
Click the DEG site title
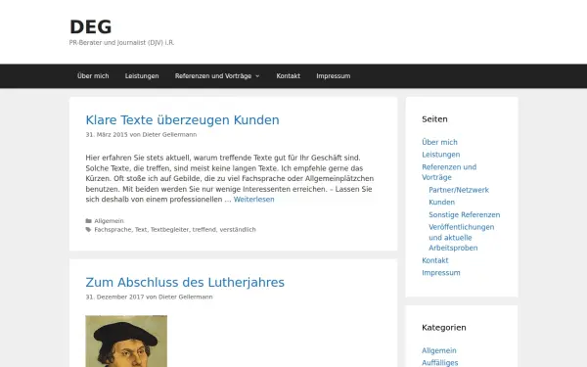click(x=91, y=27)
